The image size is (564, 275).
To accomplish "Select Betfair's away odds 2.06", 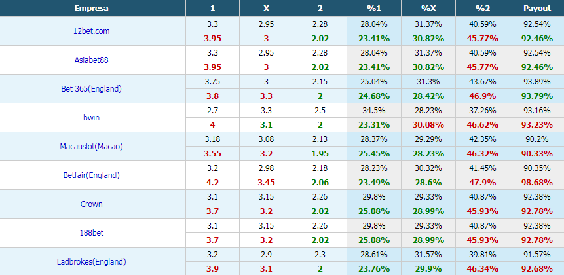I will coord(320,182).
